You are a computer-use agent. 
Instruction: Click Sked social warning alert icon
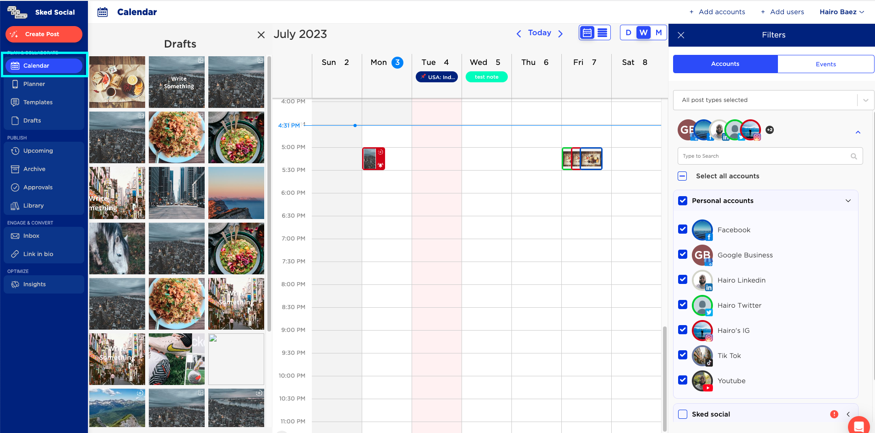(x=834, y=414)
